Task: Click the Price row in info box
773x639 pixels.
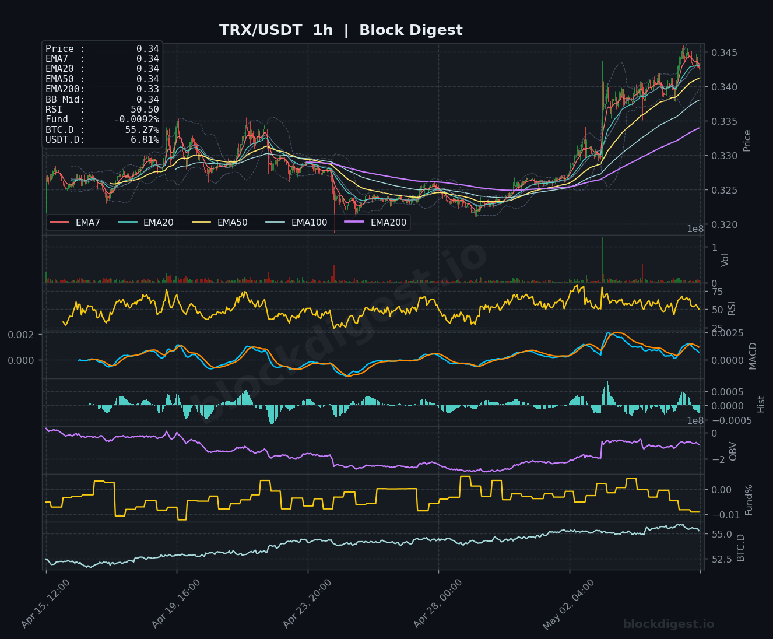Action: (x=102, y=49)
